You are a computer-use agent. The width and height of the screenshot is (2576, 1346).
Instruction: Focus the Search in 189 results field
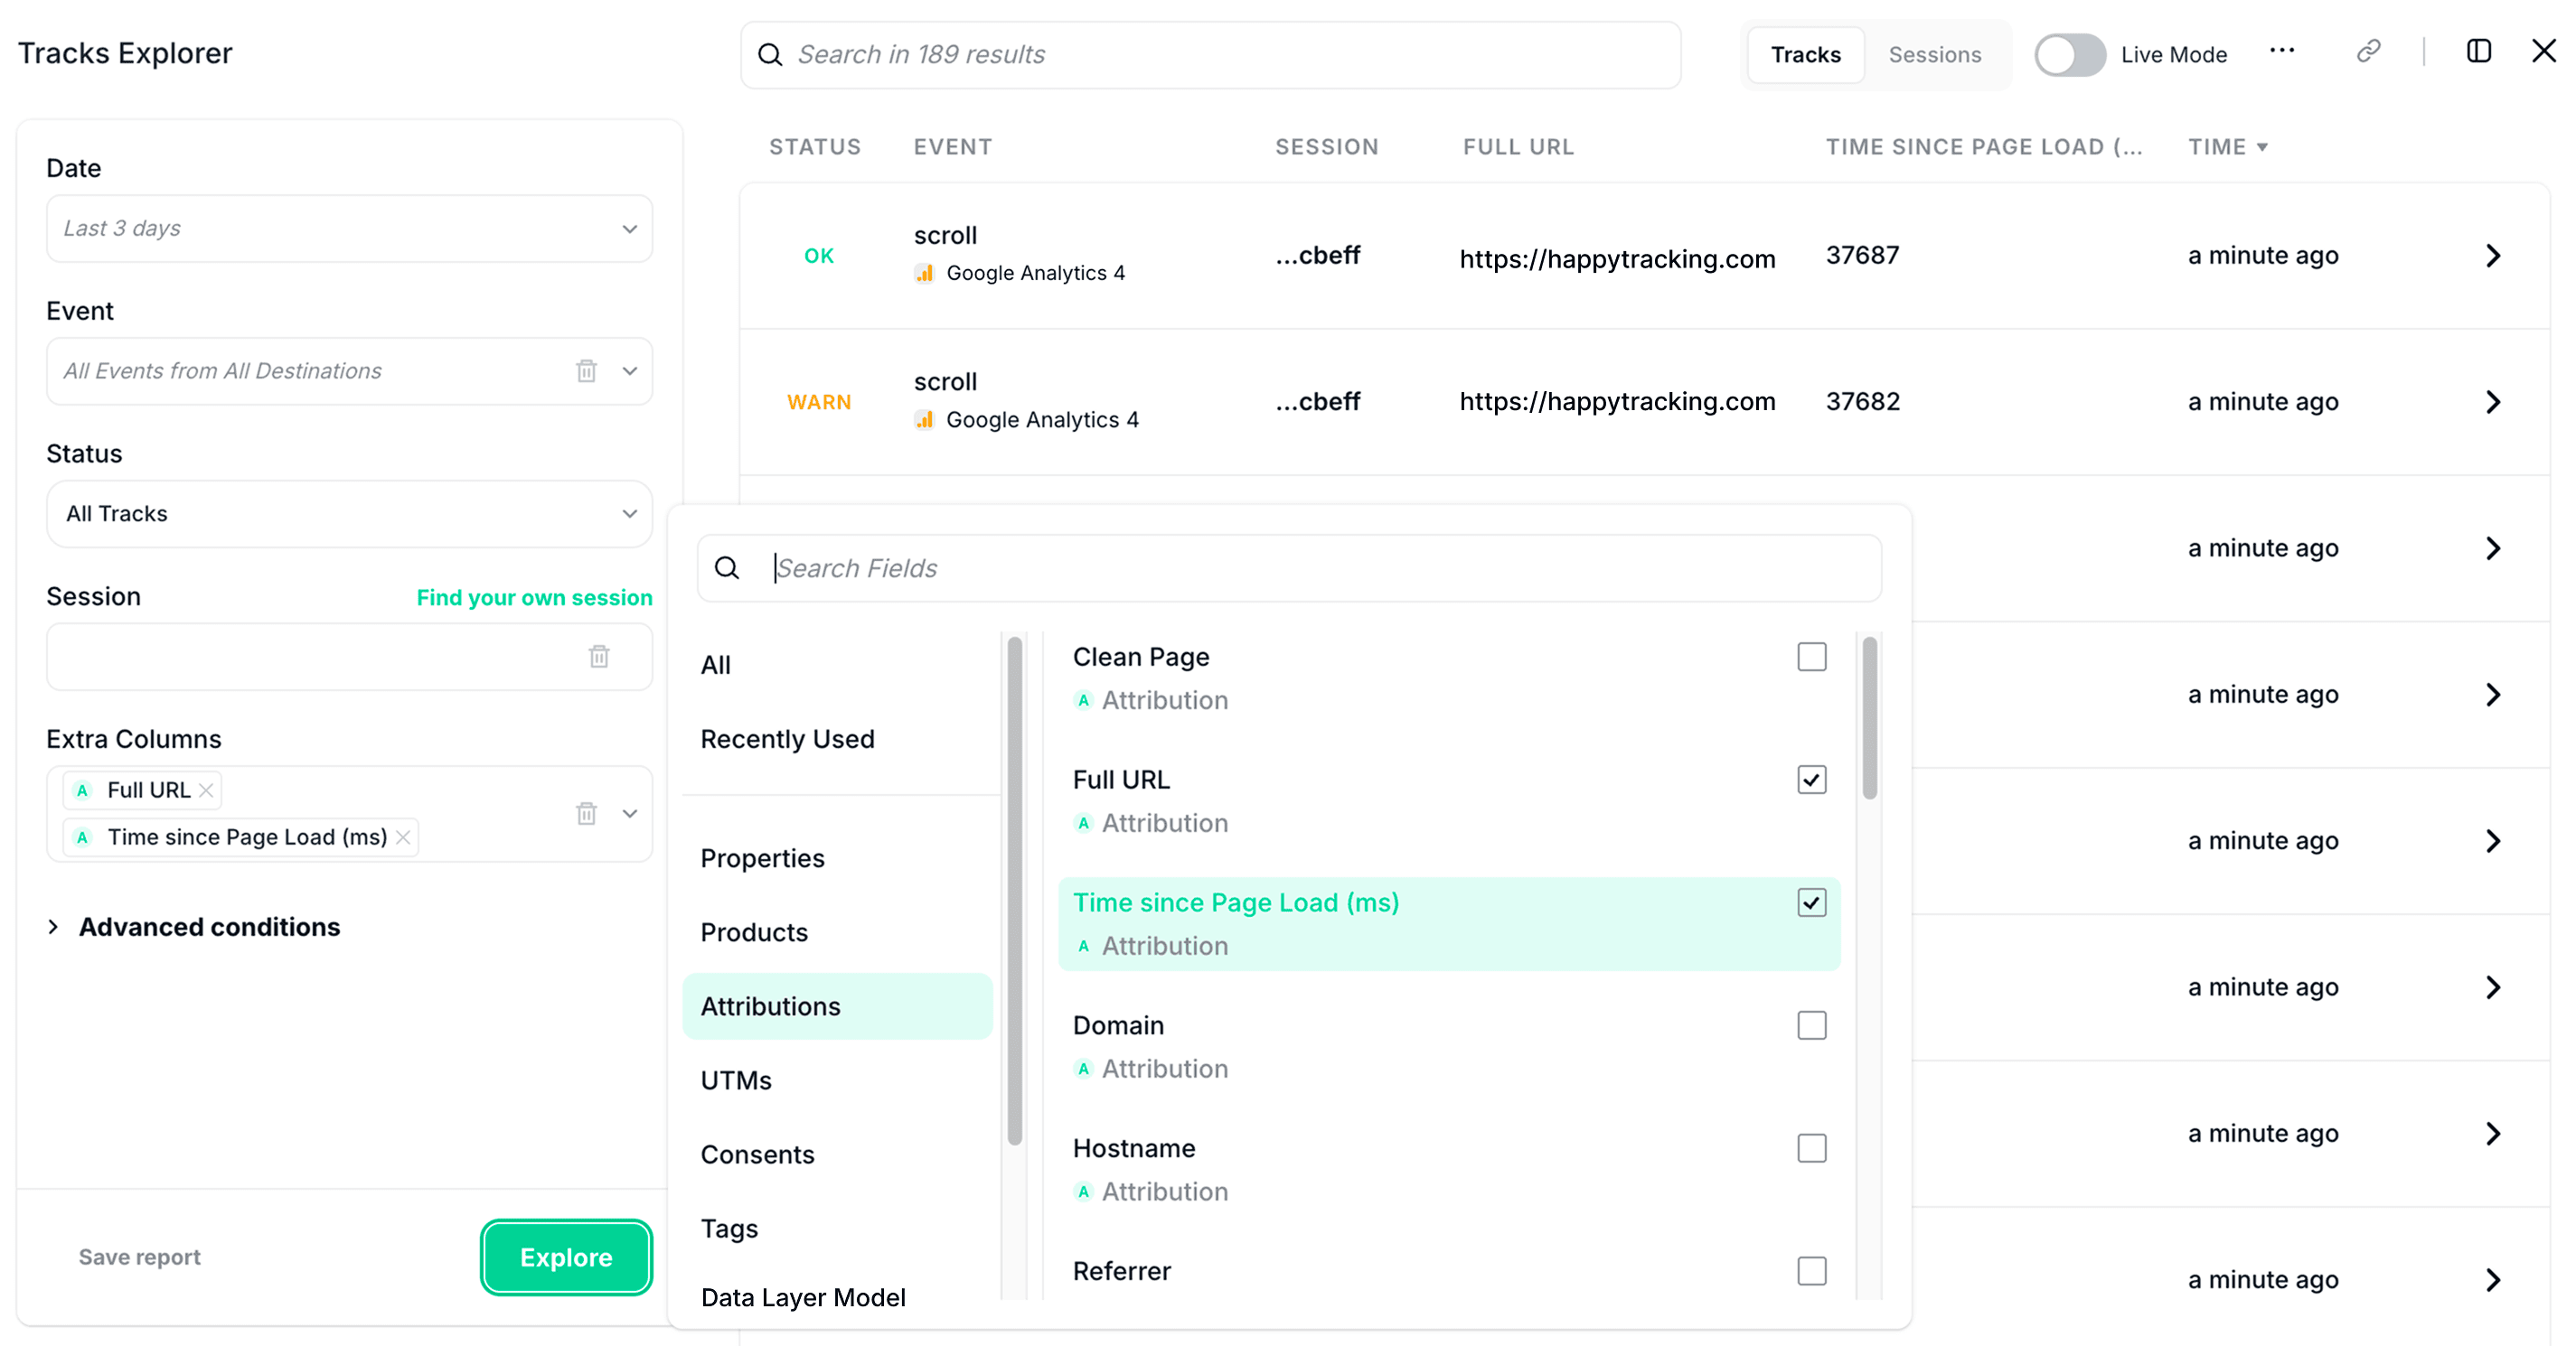[1210, 55]
